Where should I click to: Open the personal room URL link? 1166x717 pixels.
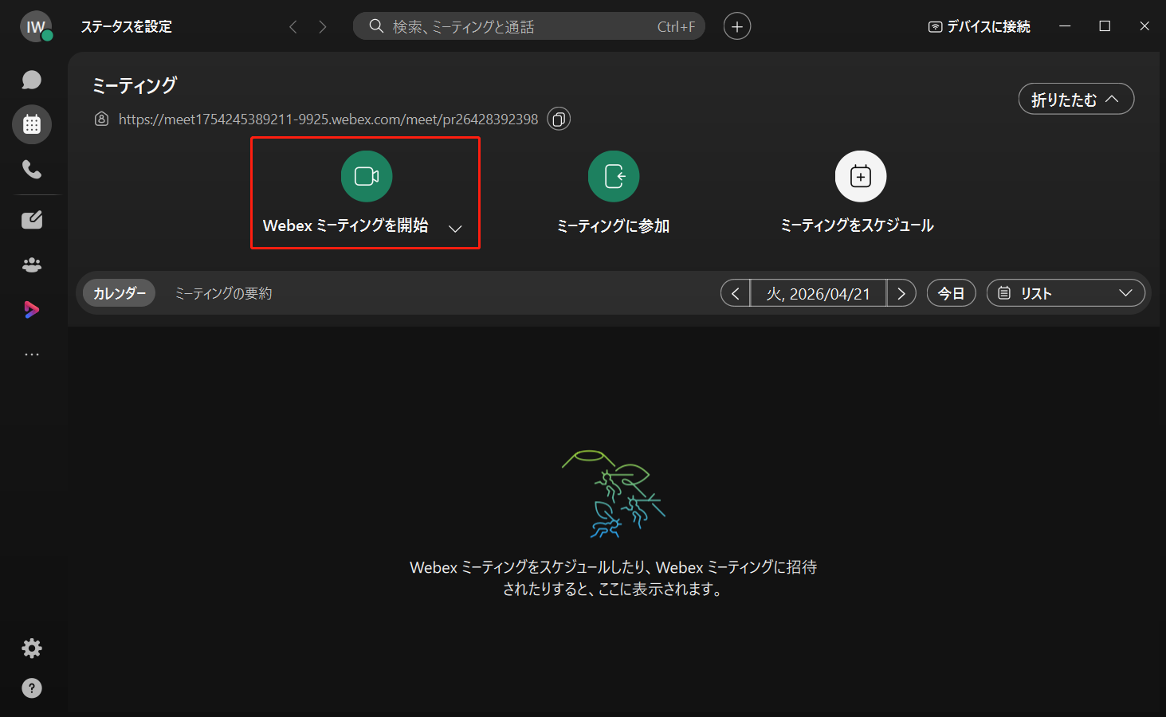[328, 119]
